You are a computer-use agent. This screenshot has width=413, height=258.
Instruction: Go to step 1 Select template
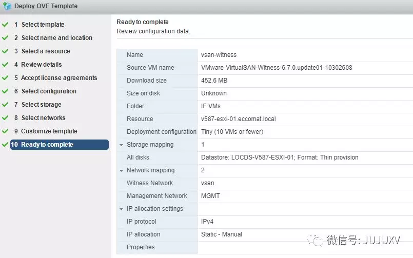click(x=43, y=25)
